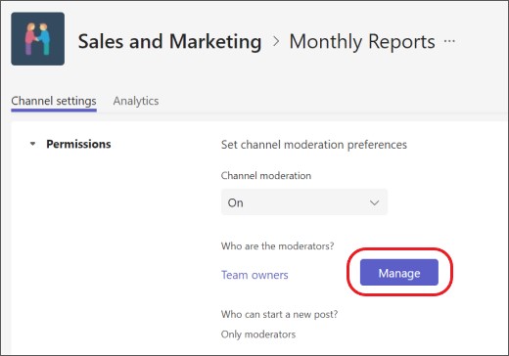This screenshot has width=509, height=356.
Task: Click the 'Who can start a new post?' label
Action: [279, 314]
